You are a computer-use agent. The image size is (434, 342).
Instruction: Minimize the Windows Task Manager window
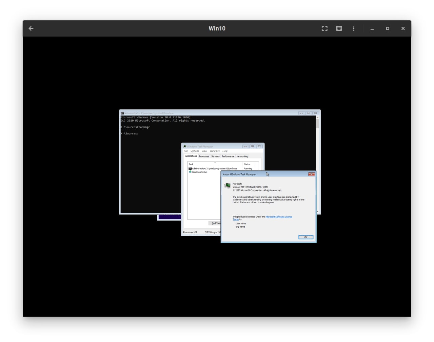click(245, 147)
